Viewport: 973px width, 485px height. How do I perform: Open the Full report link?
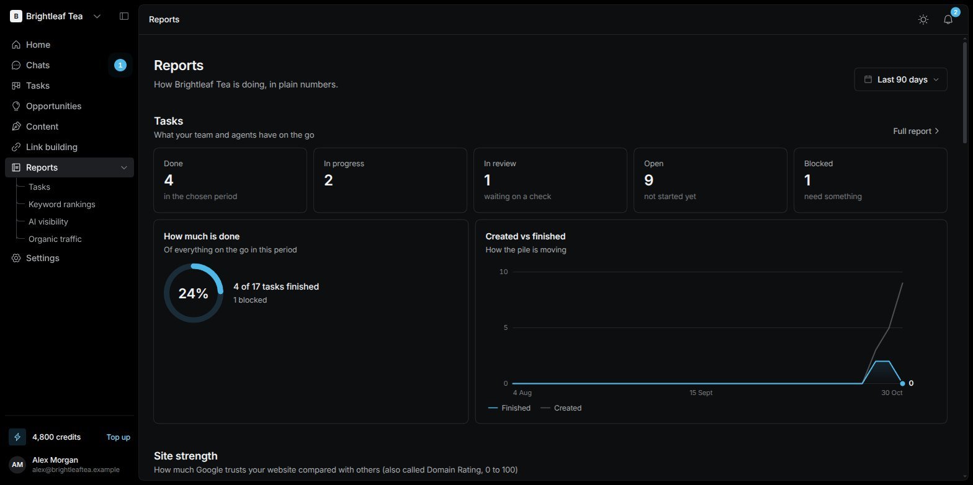point(917,131)
